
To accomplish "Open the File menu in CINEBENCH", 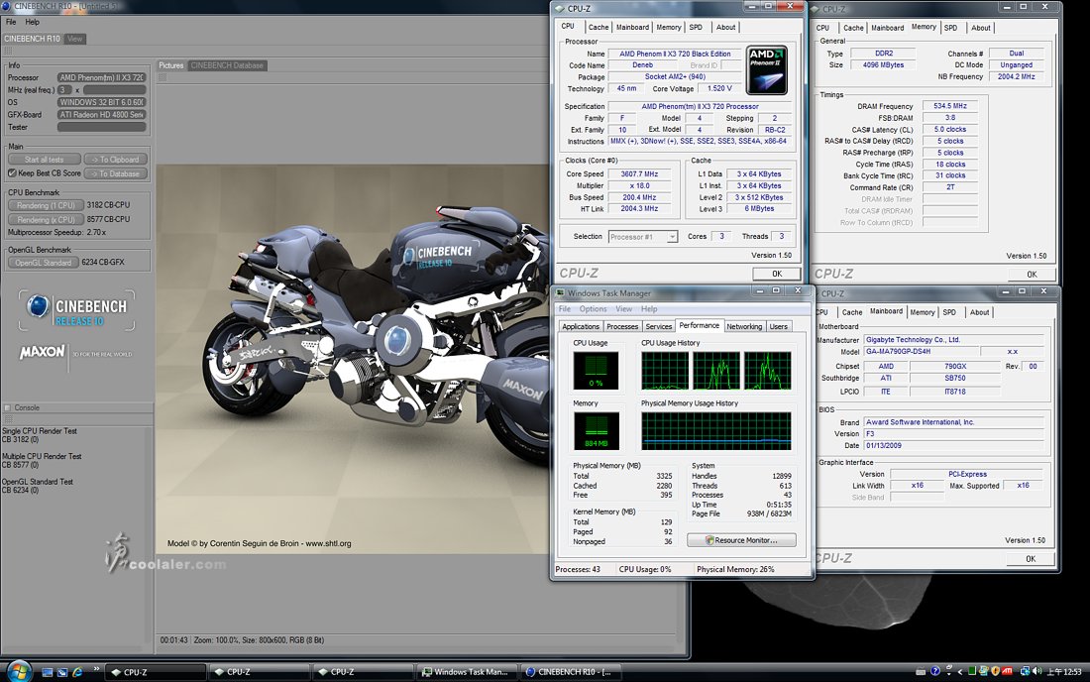I will click(x=11, y=22).
